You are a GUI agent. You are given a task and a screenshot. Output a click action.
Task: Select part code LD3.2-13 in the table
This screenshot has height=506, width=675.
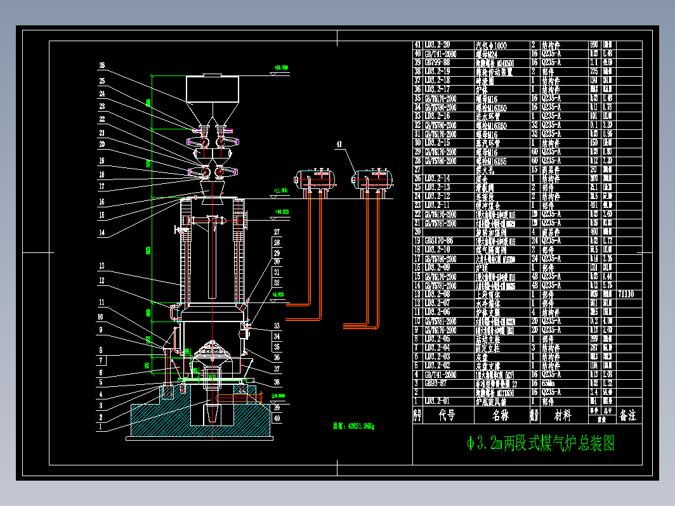(437, 187)
